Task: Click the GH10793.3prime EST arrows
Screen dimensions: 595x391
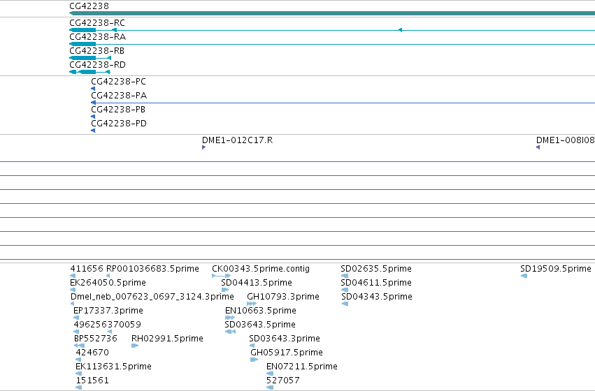Action: [x=252, y=304]
